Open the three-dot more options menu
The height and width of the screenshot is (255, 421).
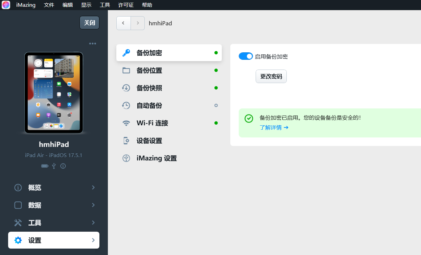tap(92, 44)
